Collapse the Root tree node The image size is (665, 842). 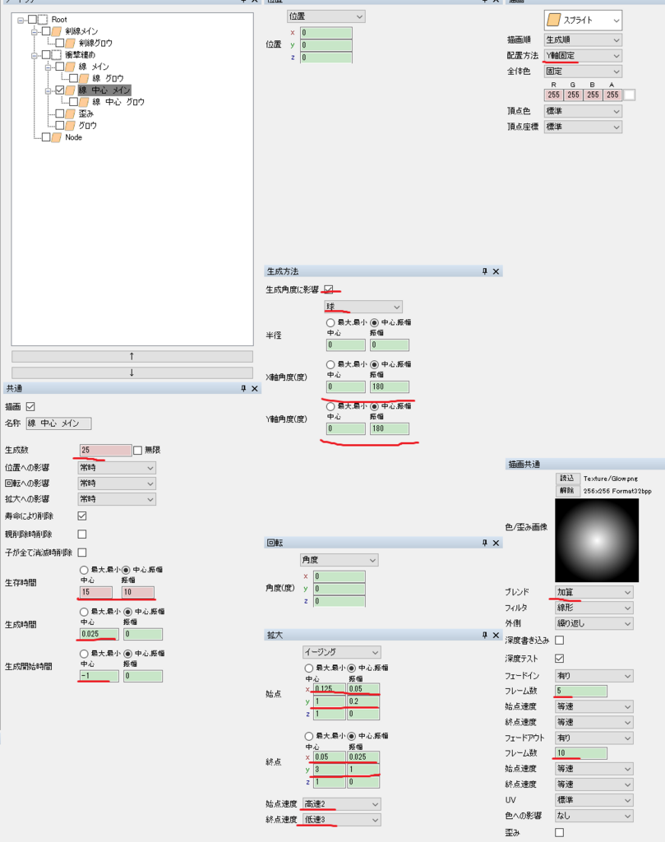[21, 20]
